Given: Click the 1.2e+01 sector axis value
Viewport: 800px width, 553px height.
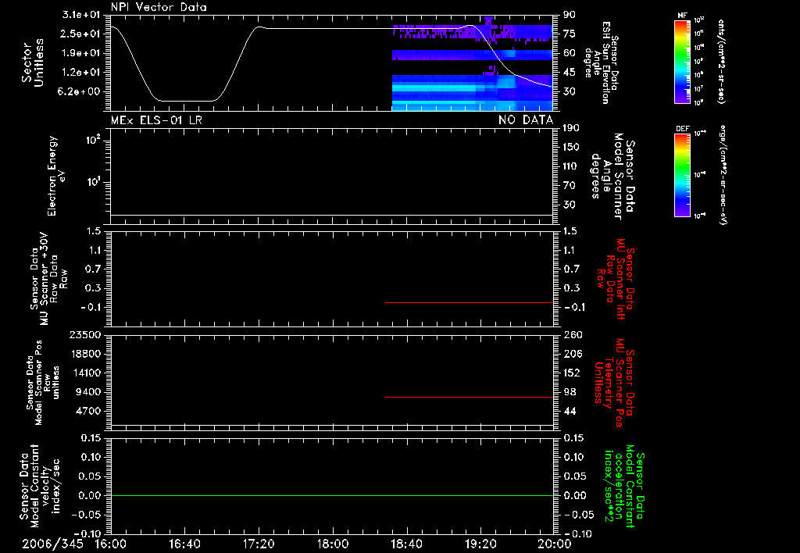Looking at the screenshot, I should [80, 73].
